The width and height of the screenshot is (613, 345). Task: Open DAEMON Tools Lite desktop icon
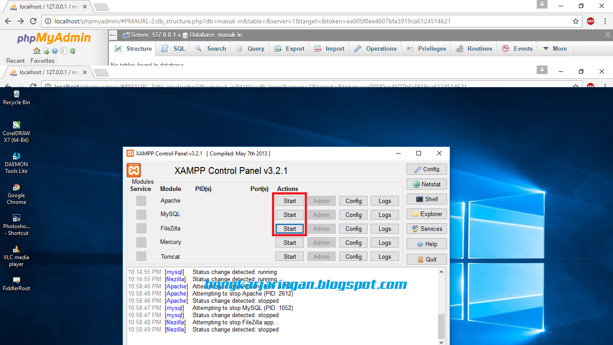click(16, 156)
